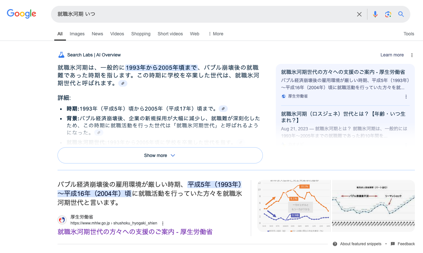The image size is (423, 253).
Task: Open Google Lens image search
Action: [x=388, y=14]
